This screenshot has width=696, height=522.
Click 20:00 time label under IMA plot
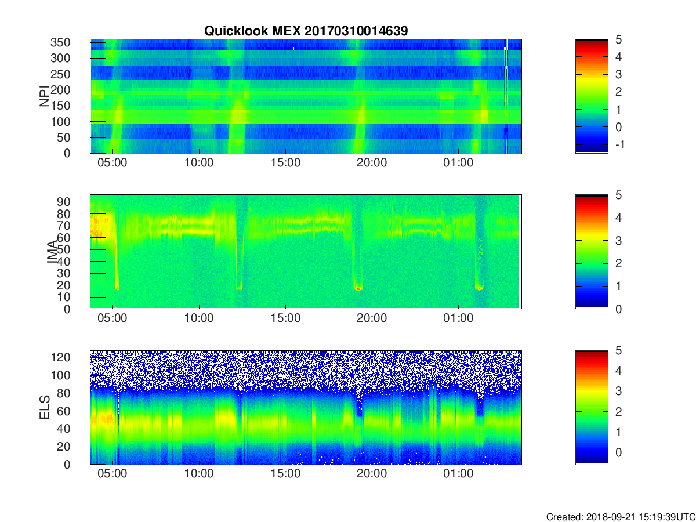click(x=372, y=318)
